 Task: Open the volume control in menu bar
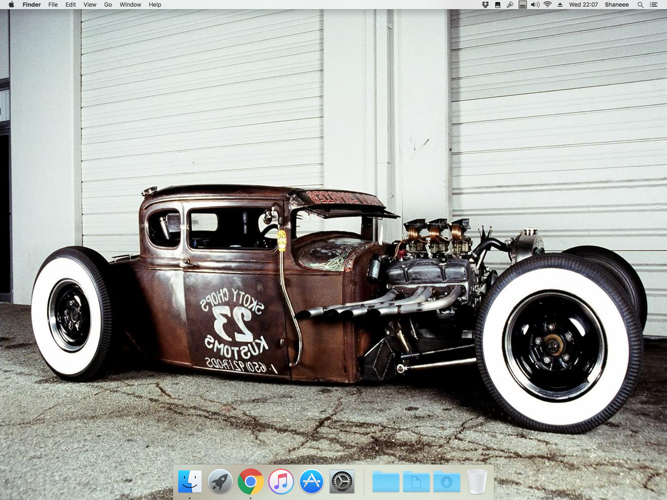tap(535, 5)
